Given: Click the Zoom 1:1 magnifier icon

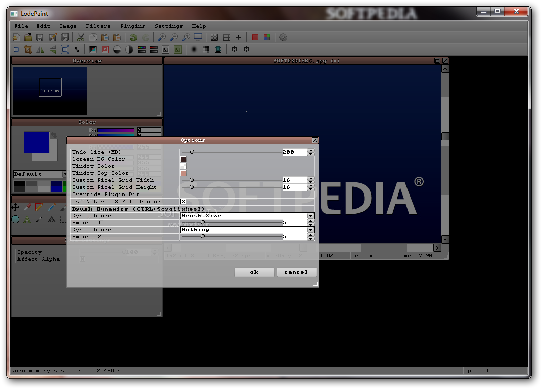Looking at the screenshot, I should click(186, 38).
